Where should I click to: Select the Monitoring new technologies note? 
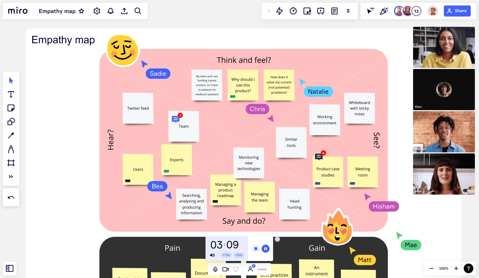pyautogui.click(x=249, y=163)
